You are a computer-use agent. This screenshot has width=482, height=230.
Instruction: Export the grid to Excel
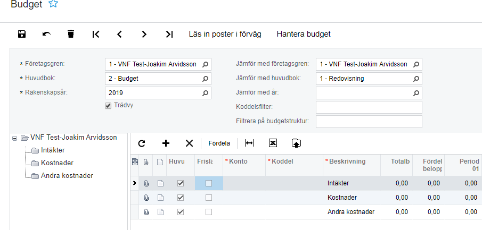[273, 143]
